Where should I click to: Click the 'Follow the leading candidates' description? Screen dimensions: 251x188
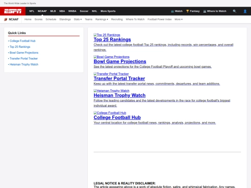click(162, 103)
